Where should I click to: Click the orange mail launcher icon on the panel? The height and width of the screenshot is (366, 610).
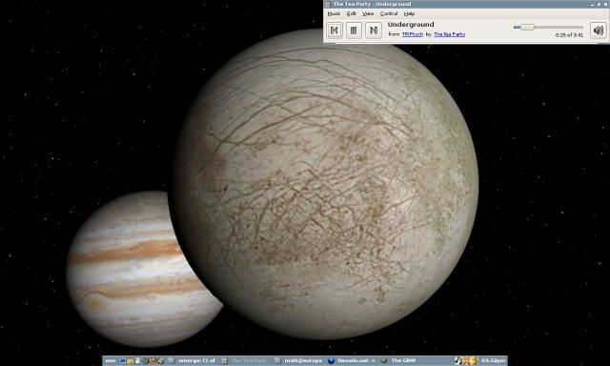[x=130, y=360]
